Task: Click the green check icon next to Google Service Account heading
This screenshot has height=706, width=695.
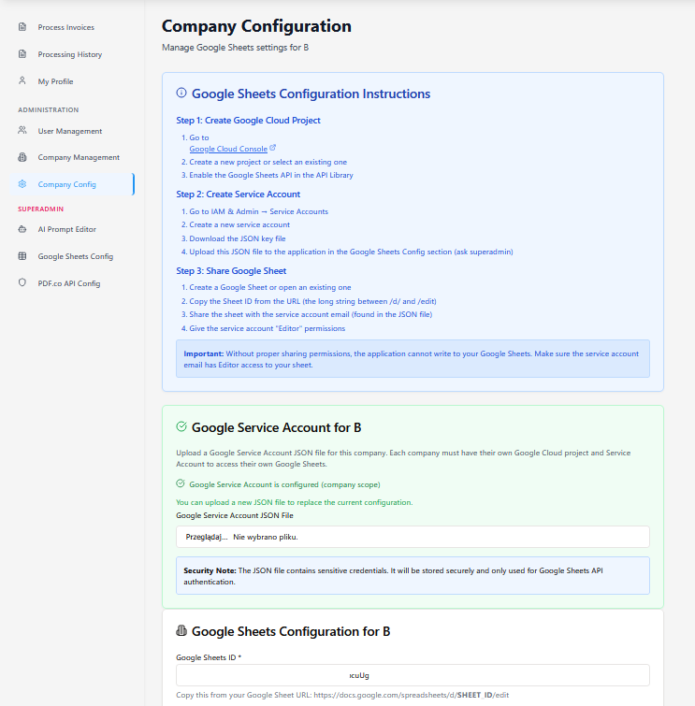Action: 181,427
